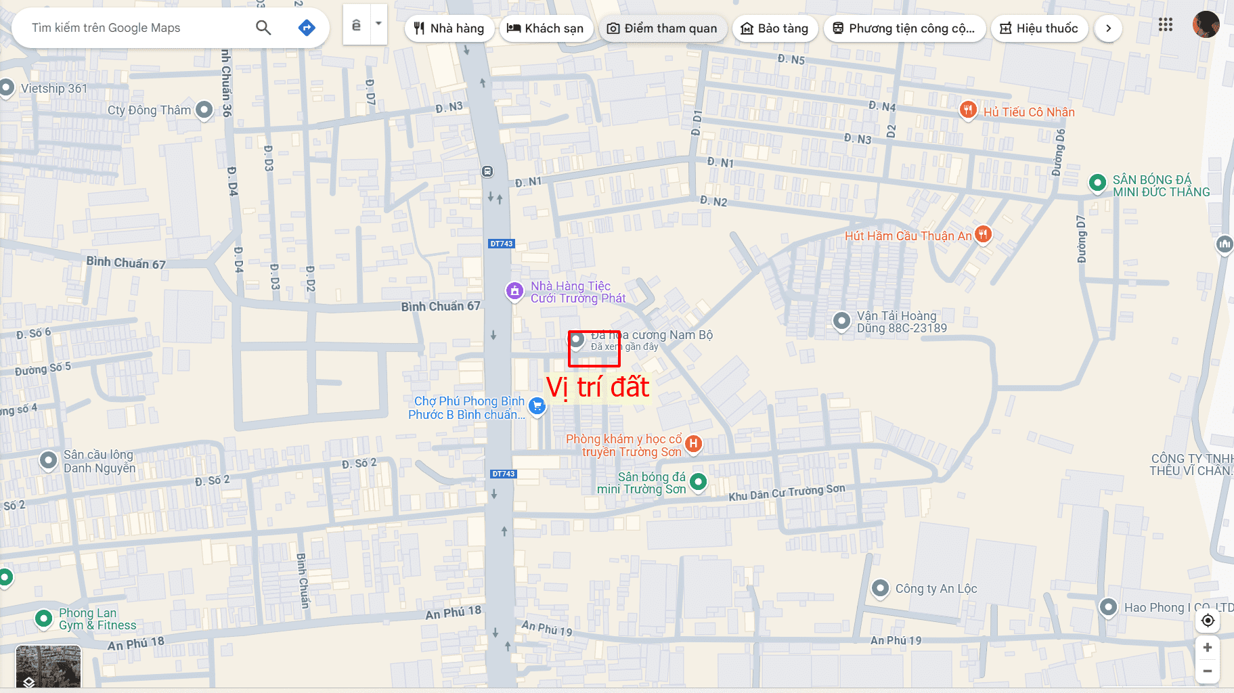The image size is (1234, 693).
Task: Filter by Nhà hàng category
Action: point(449,28)
